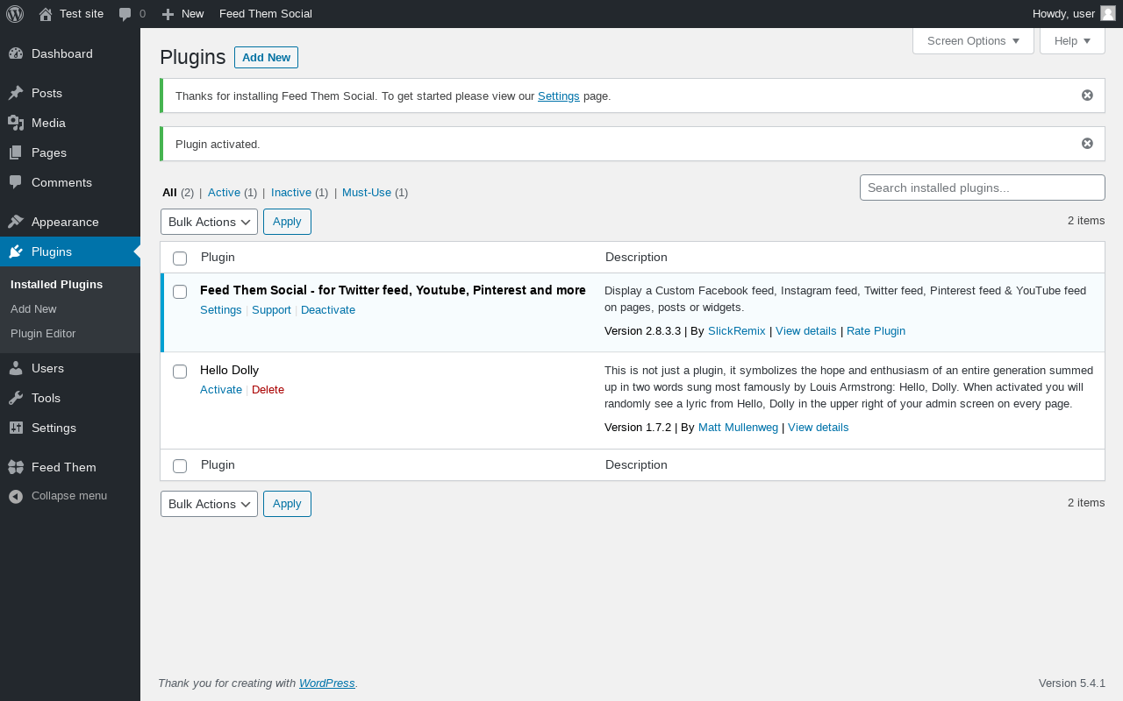Open Feed Them Social Support link
This screenshot has width=1123, height=701.
coord(271,310)
